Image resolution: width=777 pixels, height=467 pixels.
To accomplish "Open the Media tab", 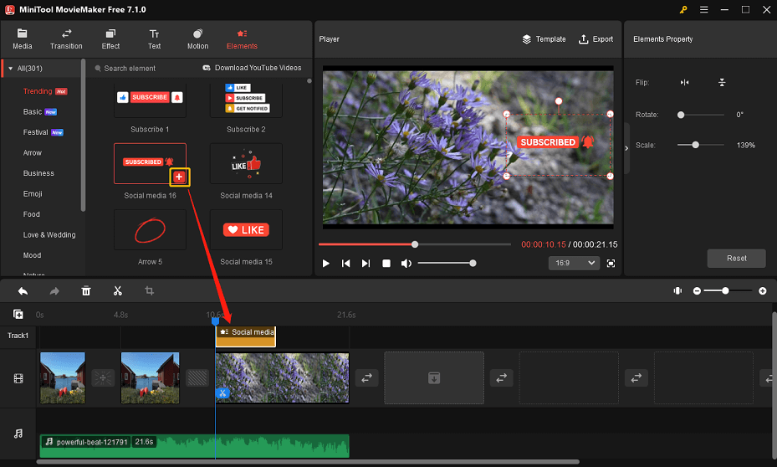I will tap(22, 39).
